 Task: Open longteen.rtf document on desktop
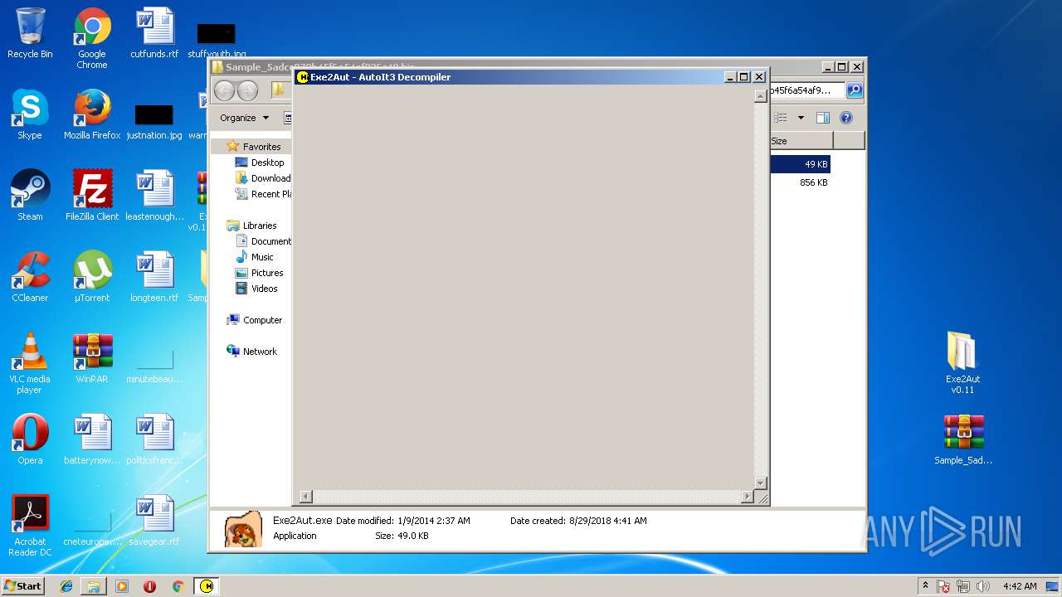[x=154, y=277]
